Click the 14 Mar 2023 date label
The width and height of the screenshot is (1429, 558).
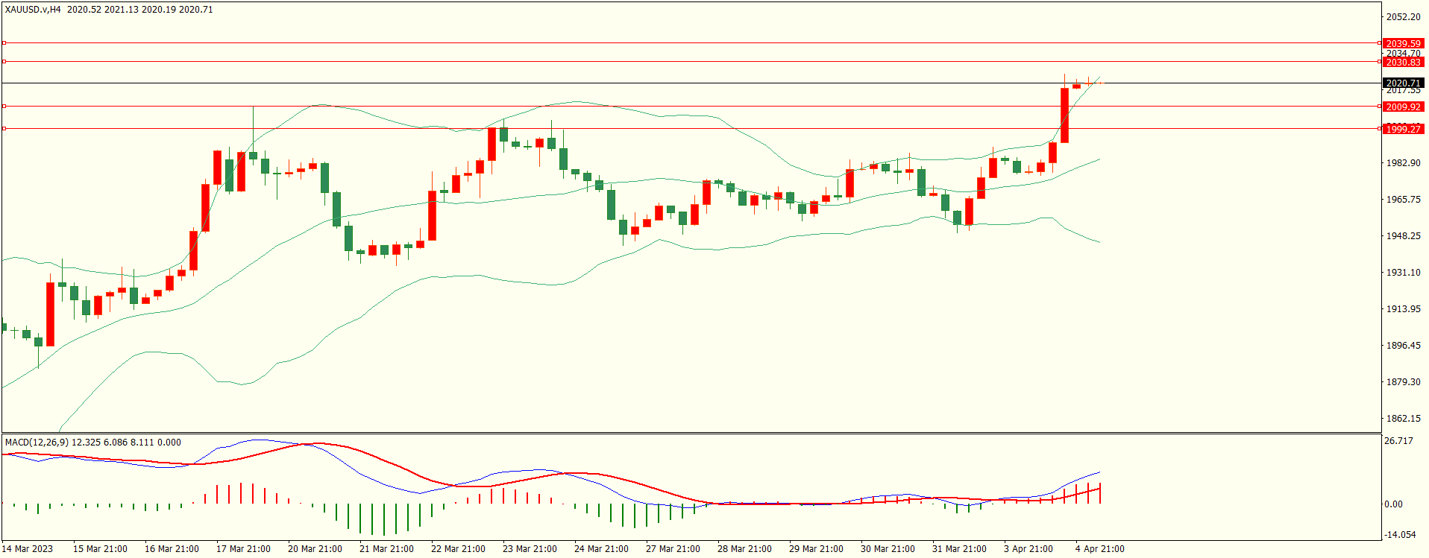point(28,549)
